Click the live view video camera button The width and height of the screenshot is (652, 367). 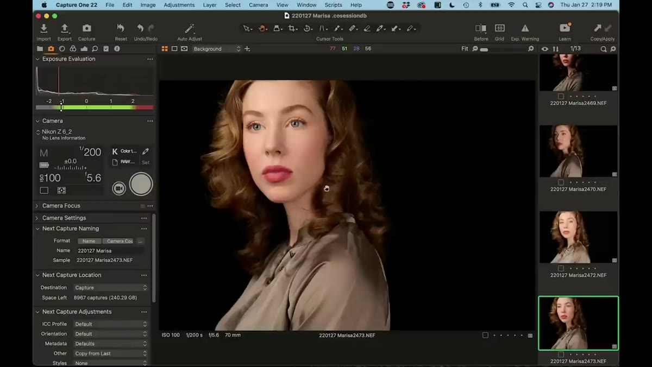pyautogui.click(x=118, y=188)
